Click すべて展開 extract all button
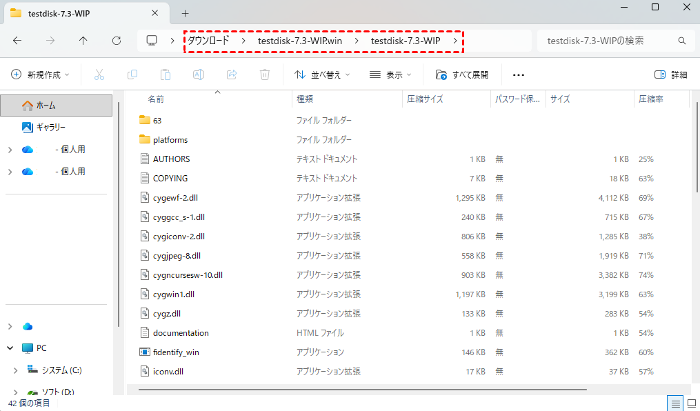The width and height of the screenshot is (700, 411). (x=462, y=74)
